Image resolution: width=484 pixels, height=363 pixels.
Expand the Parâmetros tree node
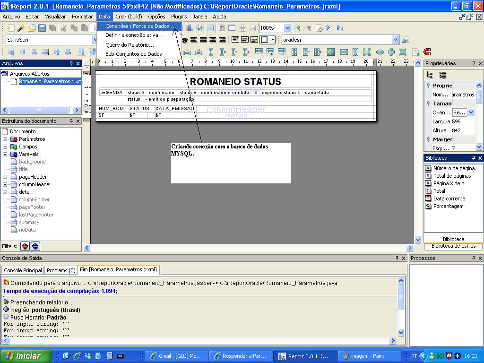pyautogui.click(x=5, y=139)
